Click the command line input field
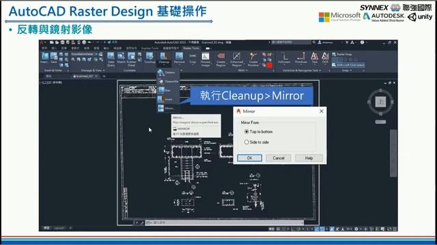The width and height of the screenshot is (437, 245). click(x=225, y=223)
